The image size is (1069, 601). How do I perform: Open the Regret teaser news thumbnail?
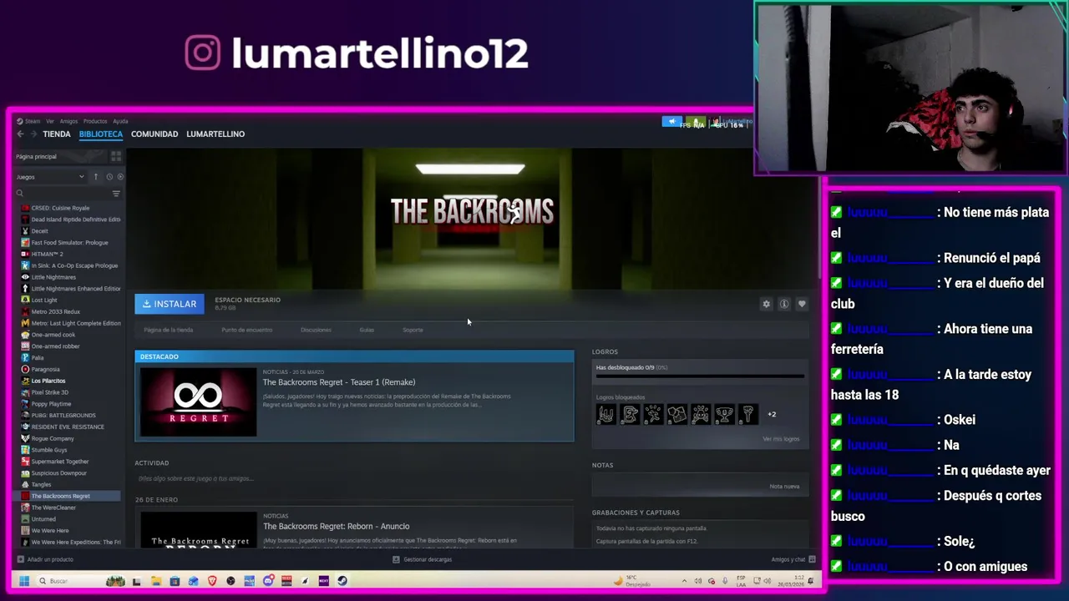point(198,402)
